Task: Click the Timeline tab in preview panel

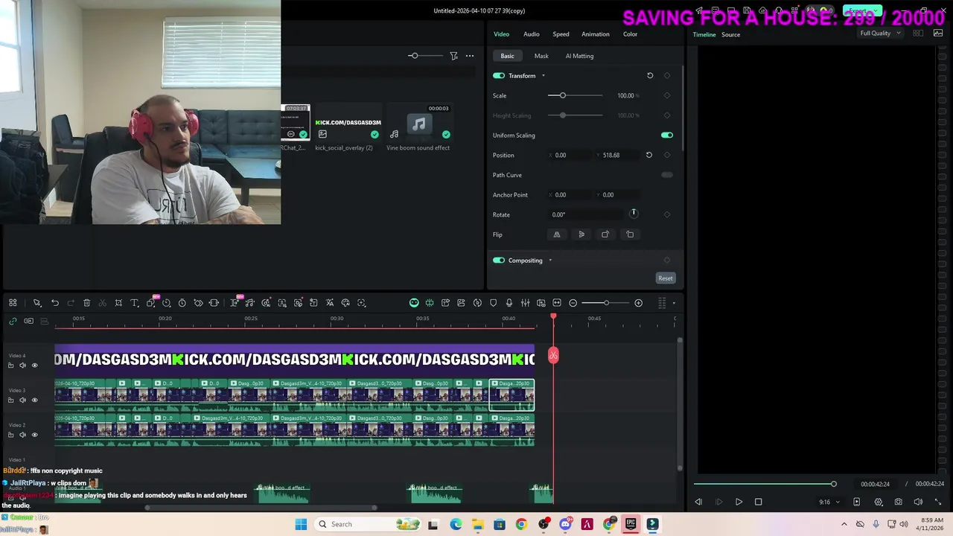Action: [x=704, y=35]
